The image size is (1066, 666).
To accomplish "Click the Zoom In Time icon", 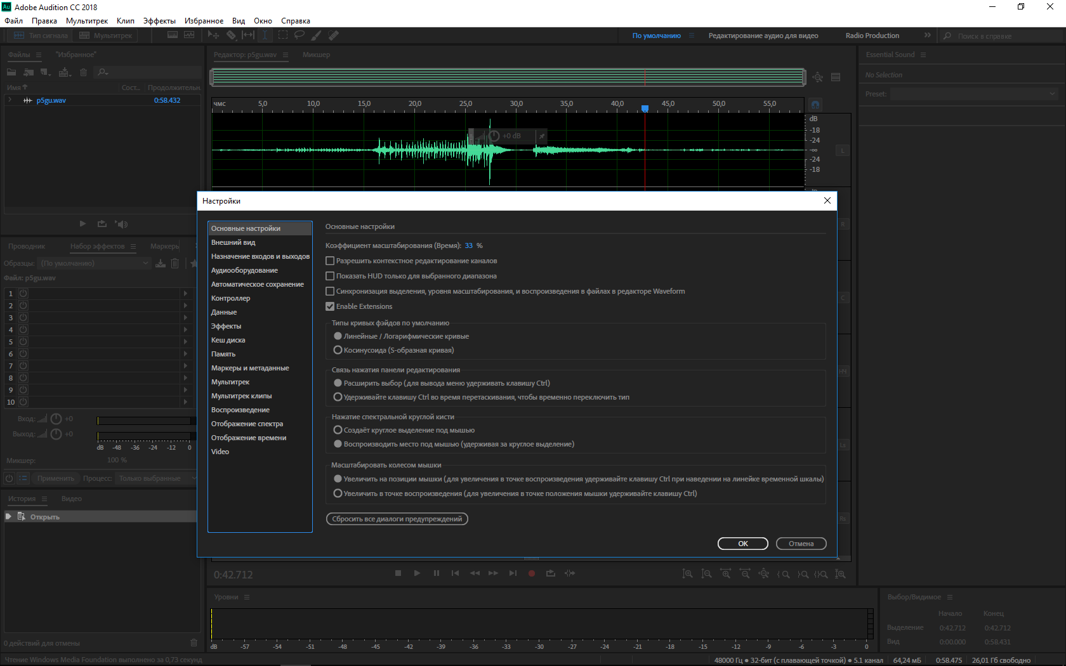I will click(x=725, y=574).
